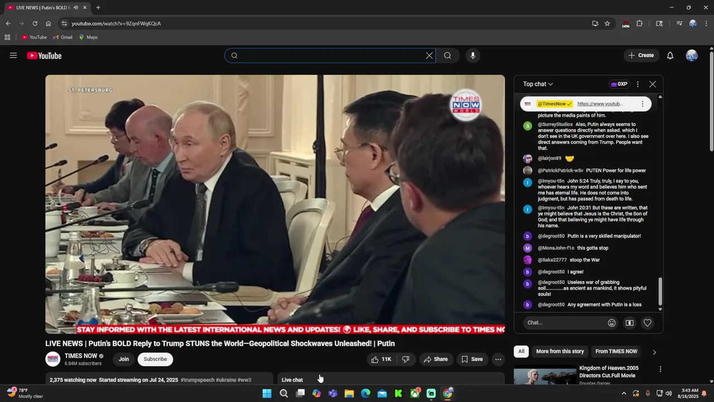714x402 pixels.
Task: Select More from this story chip
Action: pos(559,351)
